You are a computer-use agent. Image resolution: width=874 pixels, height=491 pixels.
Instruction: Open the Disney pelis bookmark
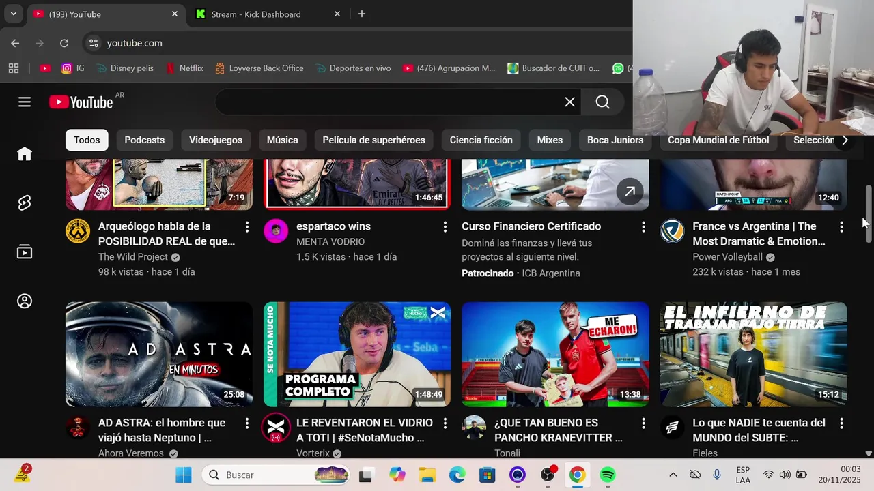click(x=125, y=68)
